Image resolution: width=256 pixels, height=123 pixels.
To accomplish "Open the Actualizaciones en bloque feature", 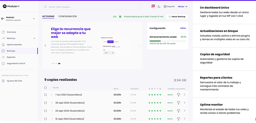I will pos(224,36).
